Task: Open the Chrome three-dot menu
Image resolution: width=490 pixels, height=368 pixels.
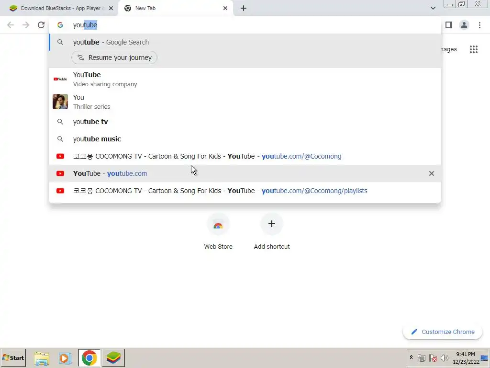Action: point(479,25)
